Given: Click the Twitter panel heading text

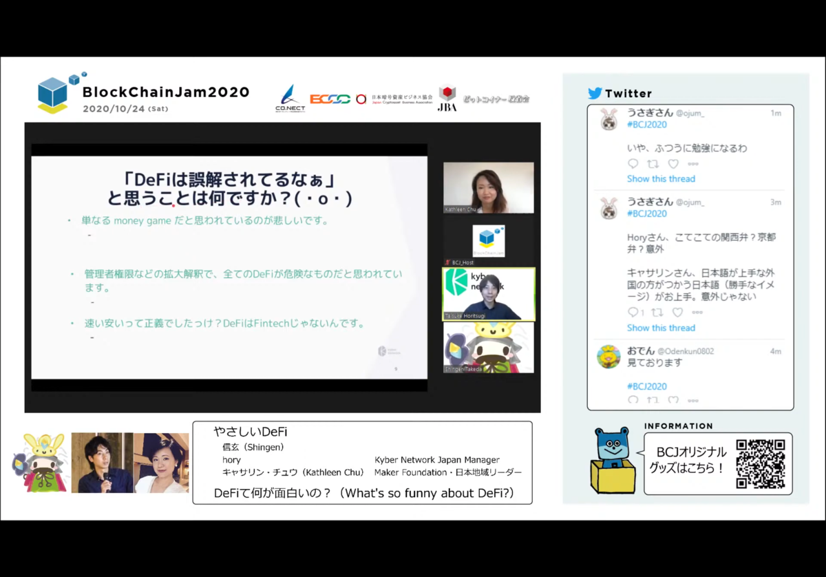Looking at the screenshot, I should pos(628,94).
